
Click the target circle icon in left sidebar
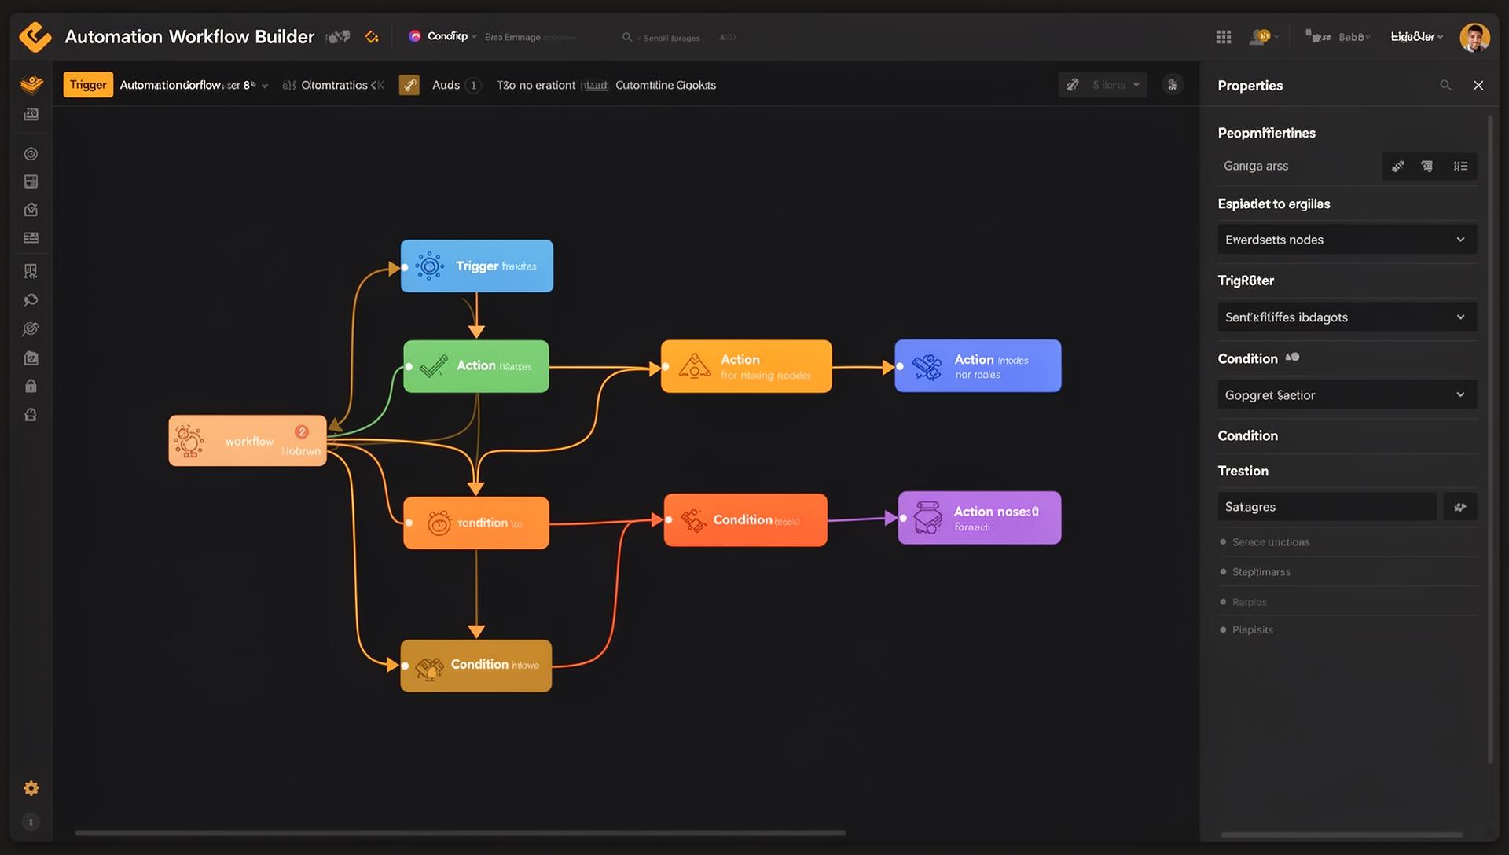pos(31,154)
